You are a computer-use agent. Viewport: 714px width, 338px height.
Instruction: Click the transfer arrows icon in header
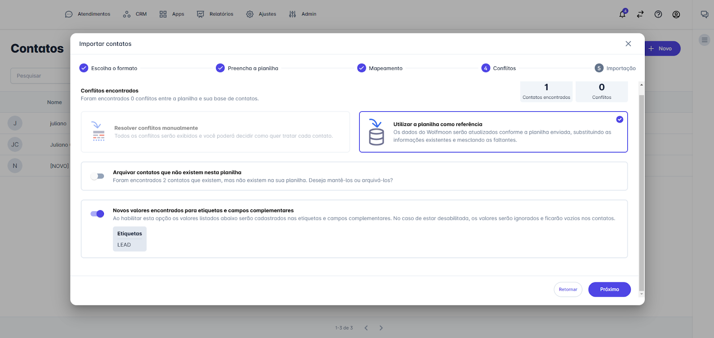click(640, 14)
